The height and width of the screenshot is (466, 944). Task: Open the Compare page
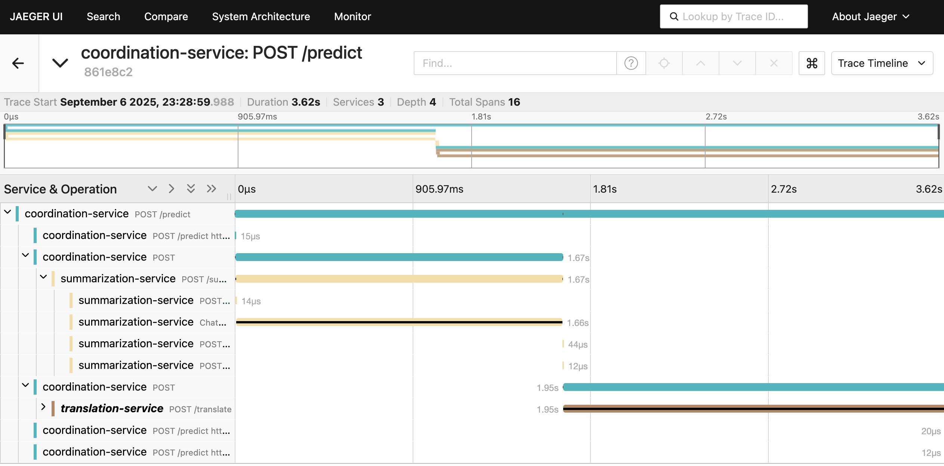click(166, 16)
